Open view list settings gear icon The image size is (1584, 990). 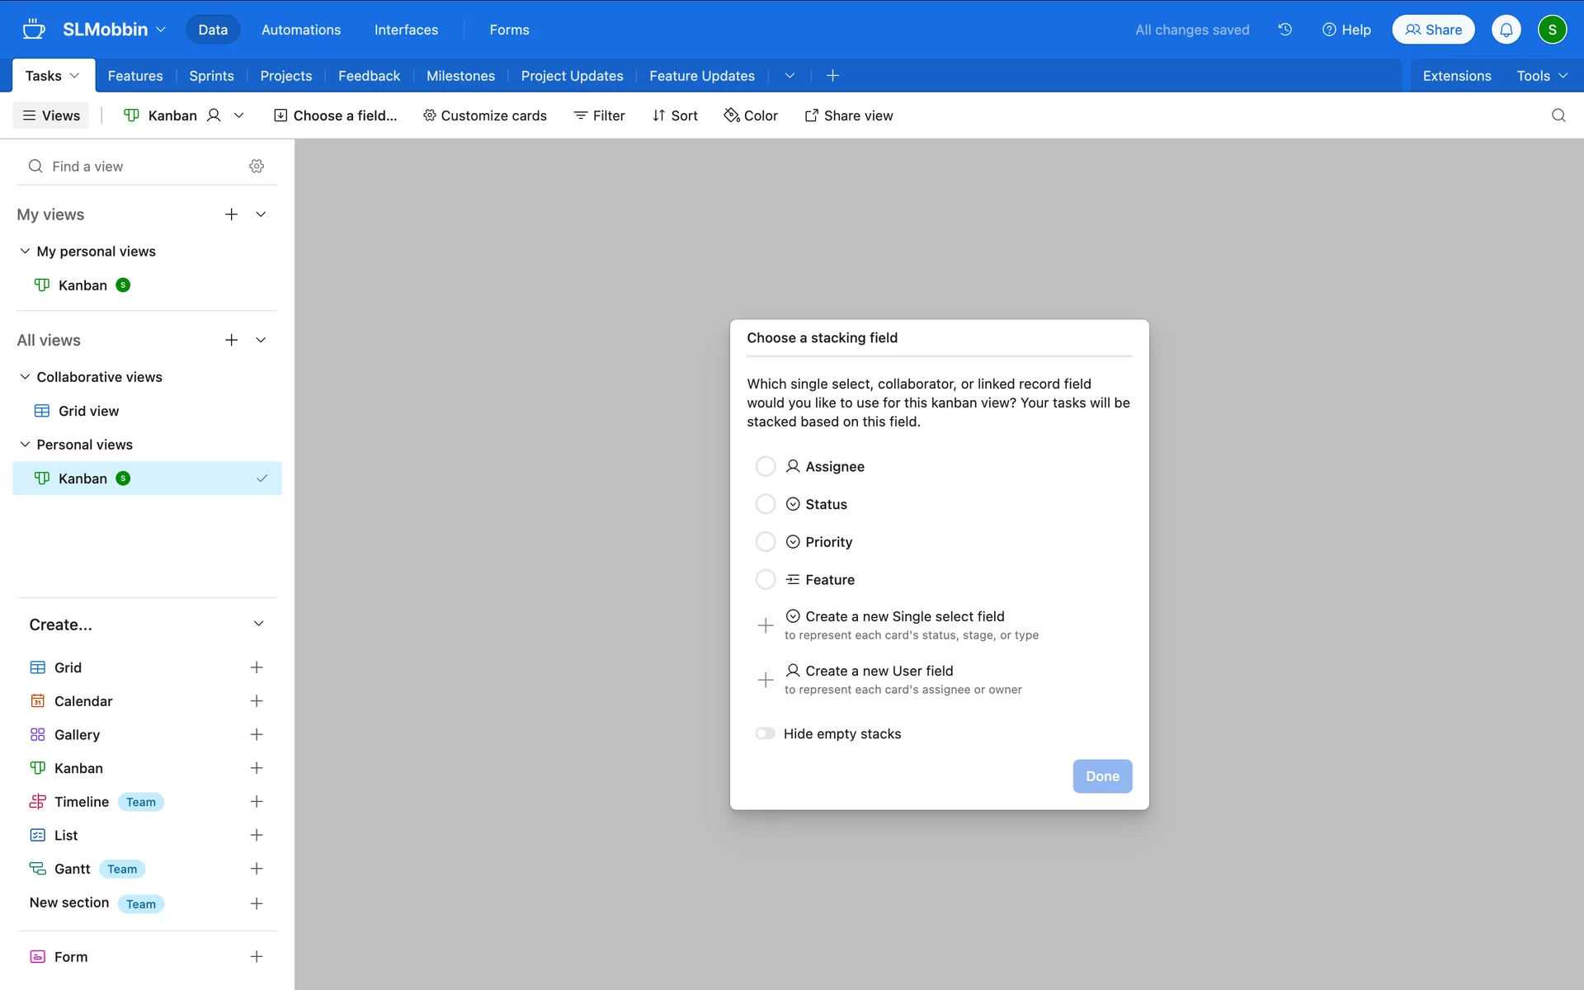(x=257, y=167)
